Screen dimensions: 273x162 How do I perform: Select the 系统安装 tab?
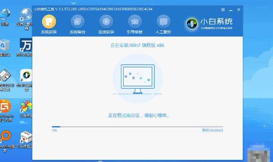click(x=49, y=25)
